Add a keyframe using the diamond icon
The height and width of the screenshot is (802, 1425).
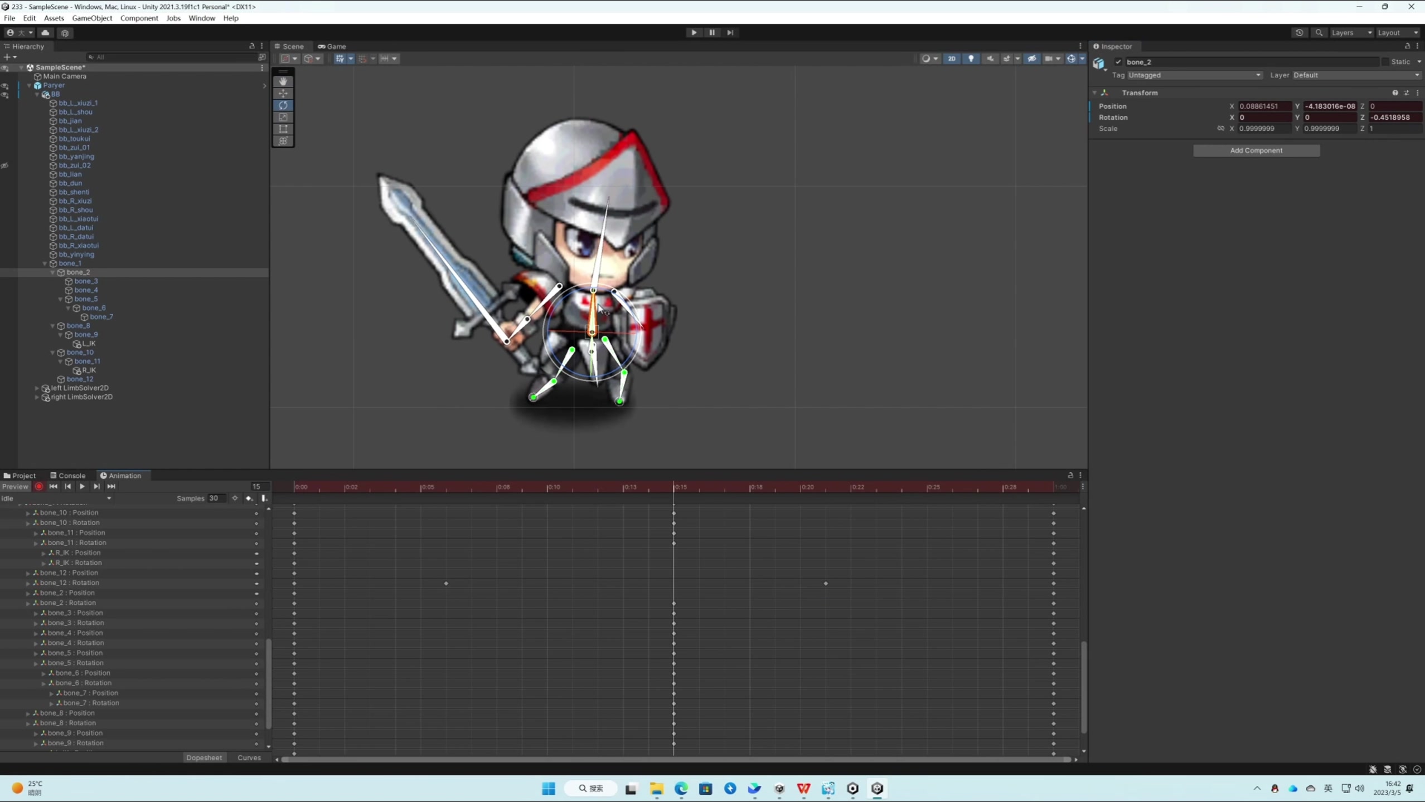[250, 498]
